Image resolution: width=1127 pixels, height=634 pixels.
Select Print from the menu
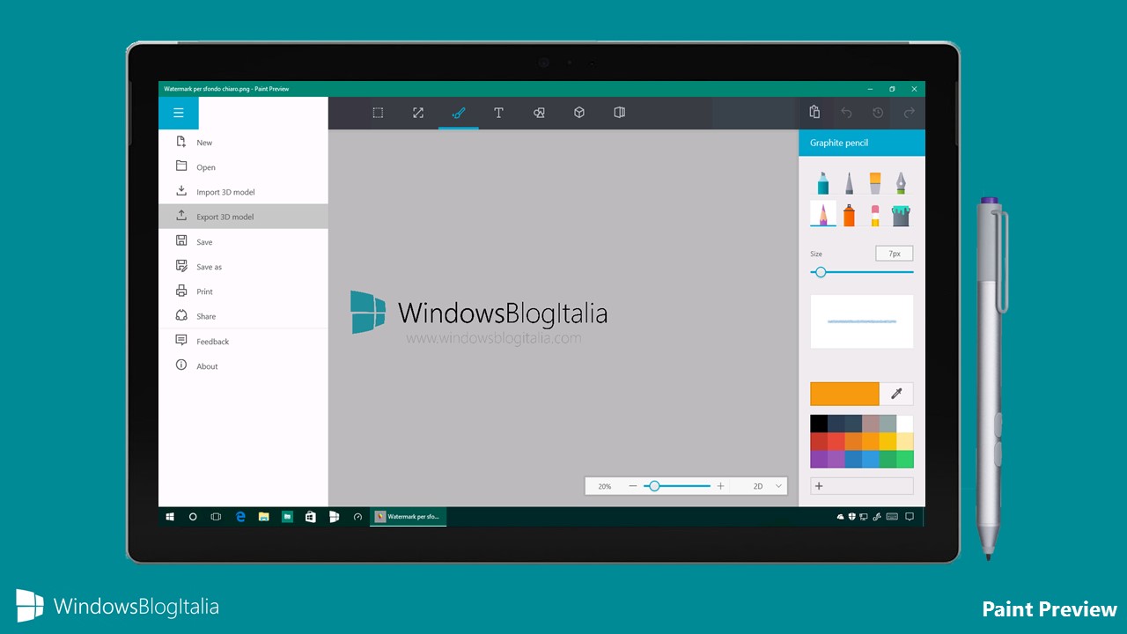(x=243, y=291)
